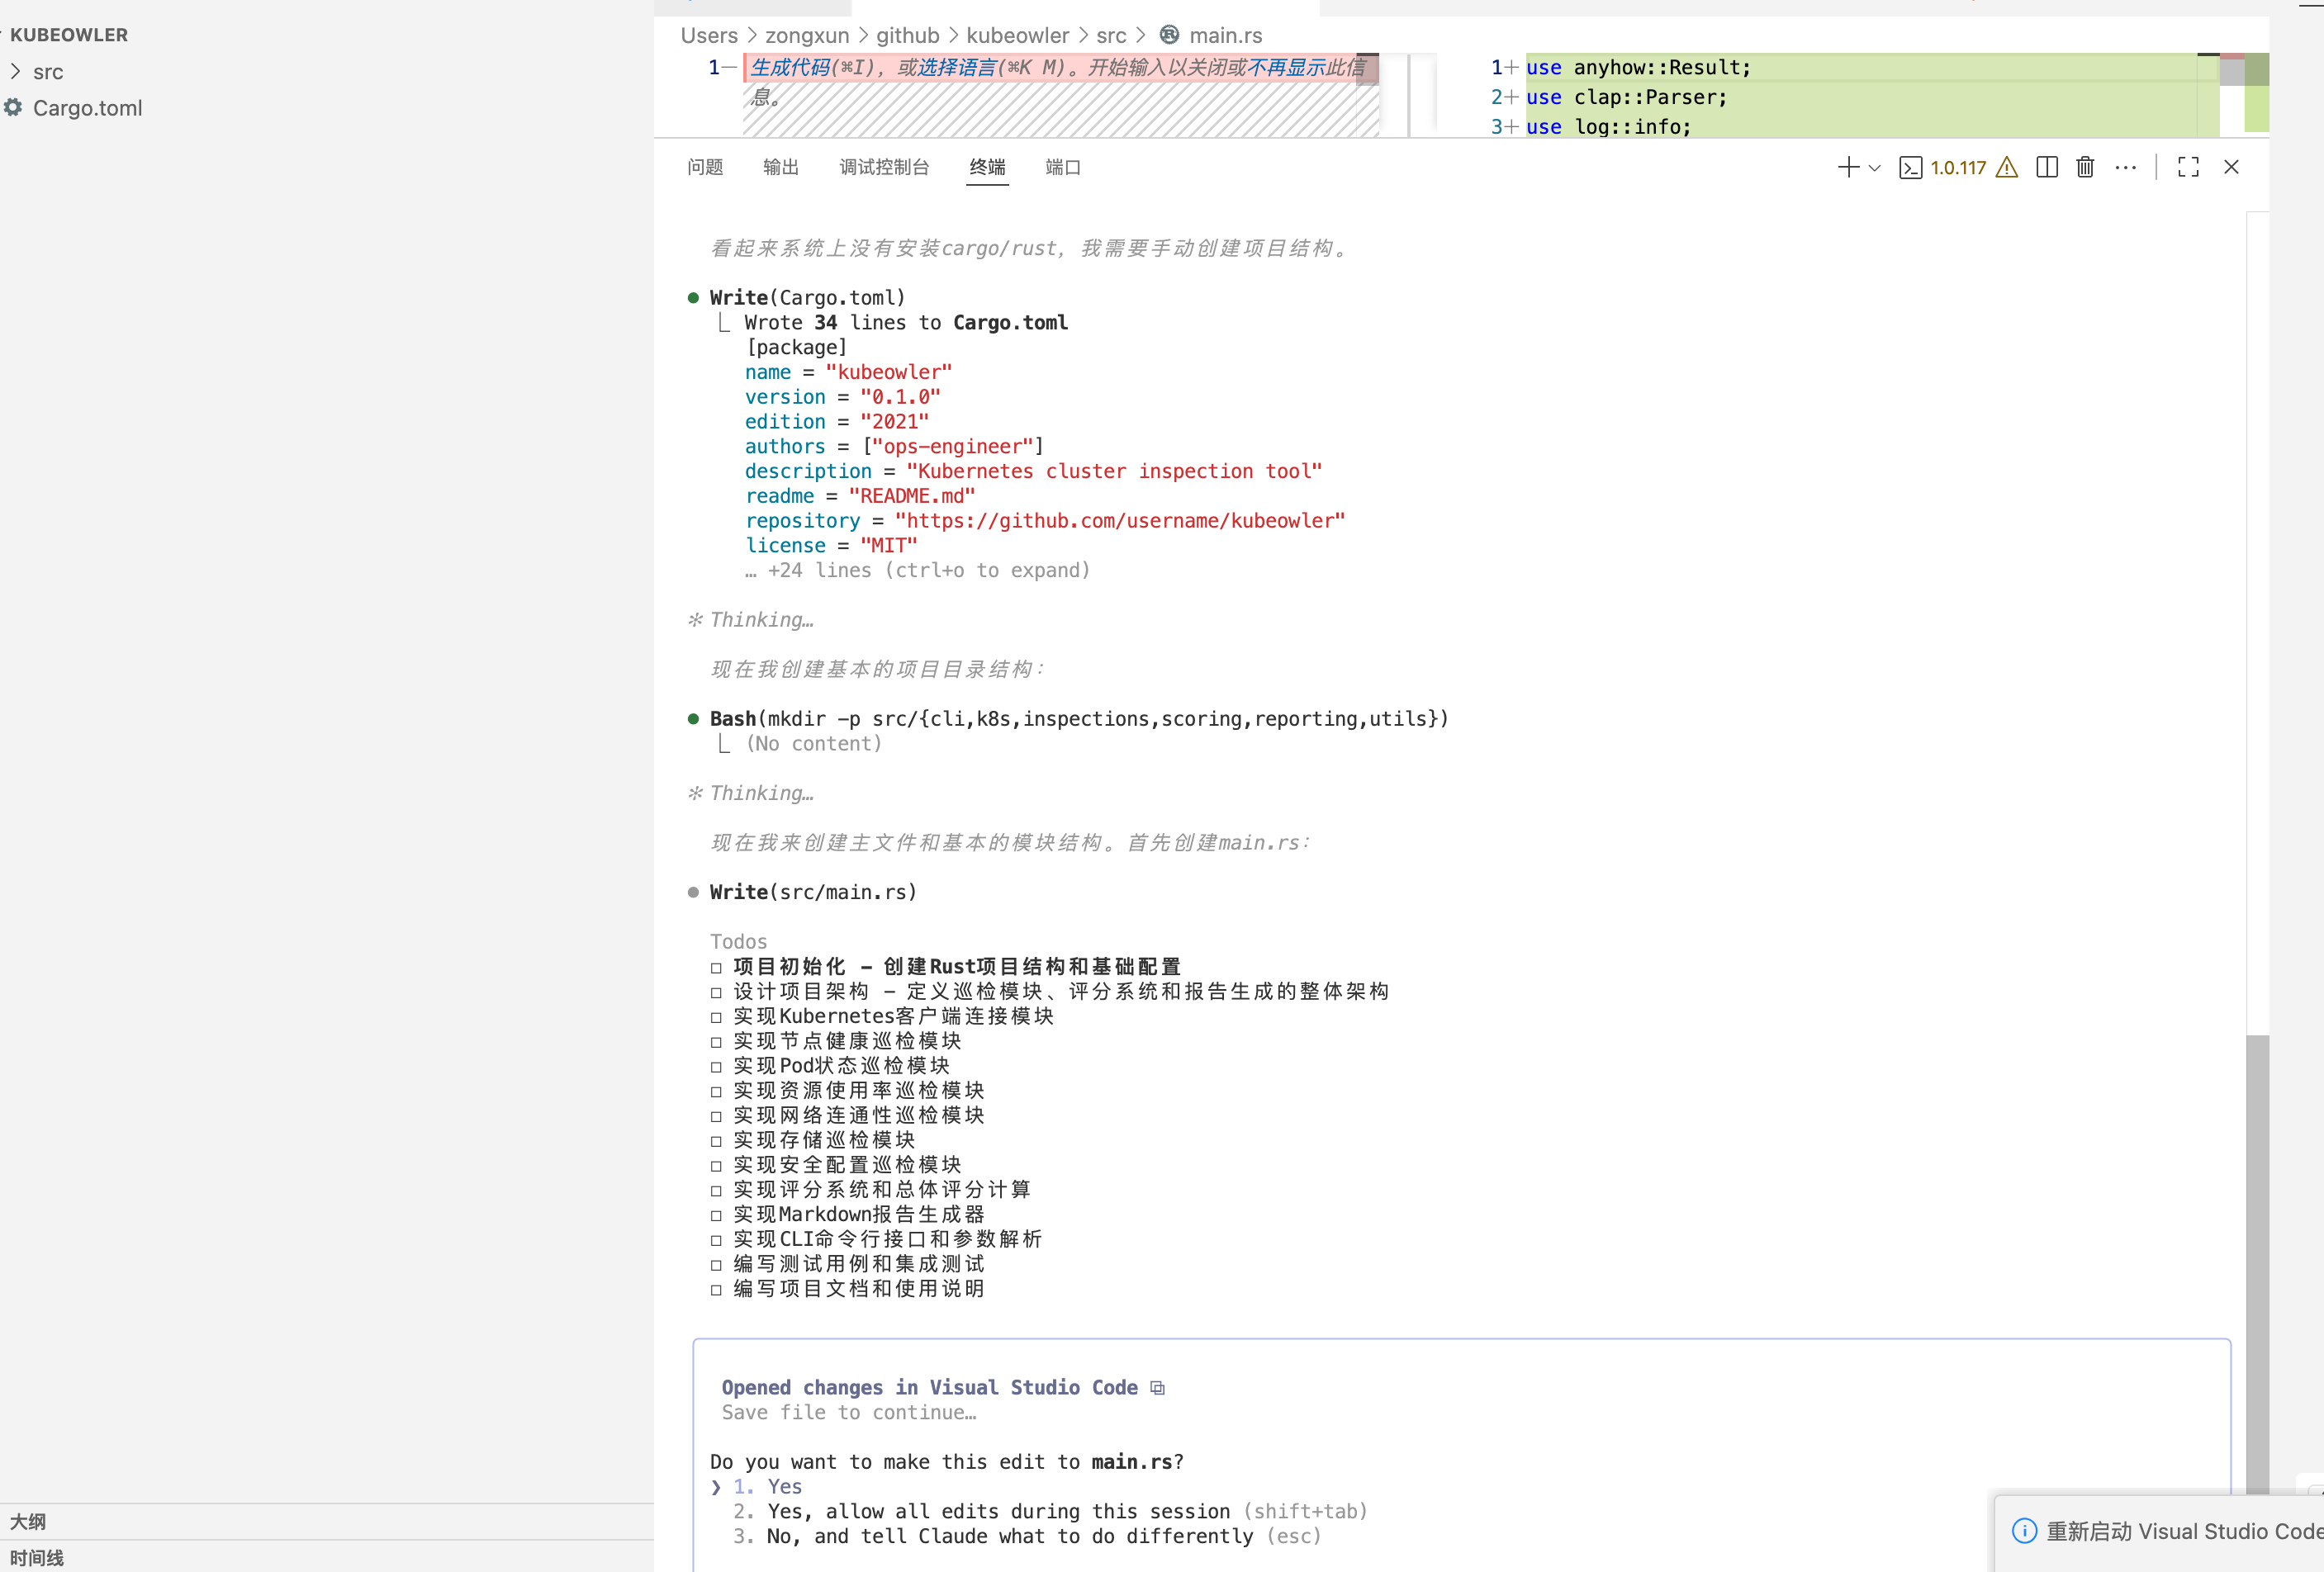2324x1572 pixels.
Task: Switch to the 问题 tab
Action: 705,167
